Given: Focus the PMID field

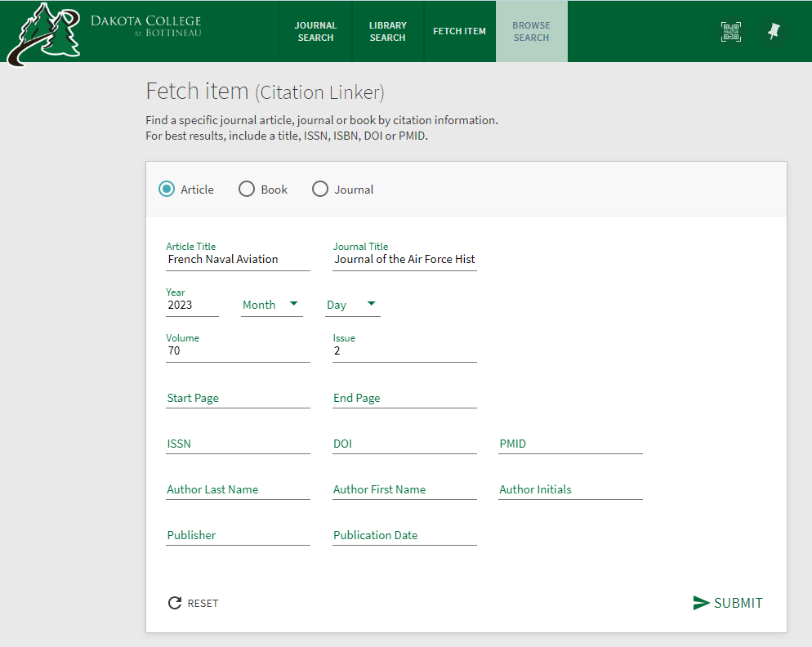Looking at the screenshot, I should click(x=571, y=444).
